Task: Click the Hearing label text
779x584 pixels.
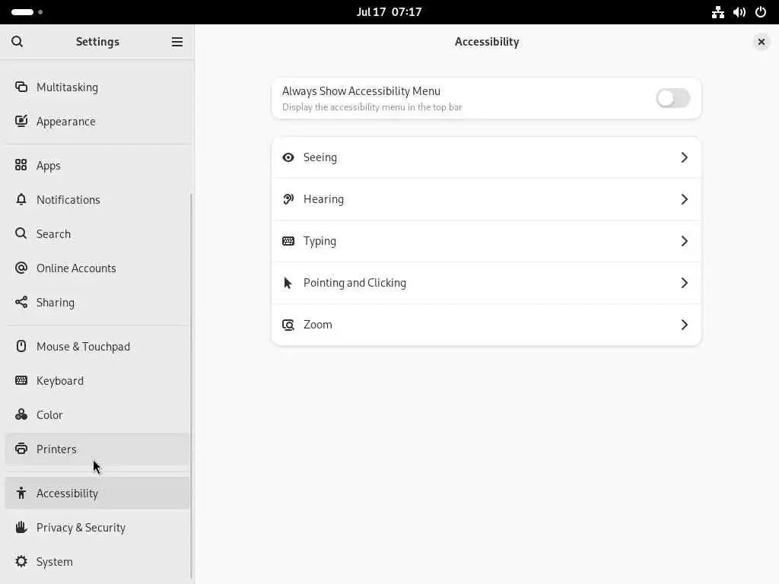Action: click(323, 199)
